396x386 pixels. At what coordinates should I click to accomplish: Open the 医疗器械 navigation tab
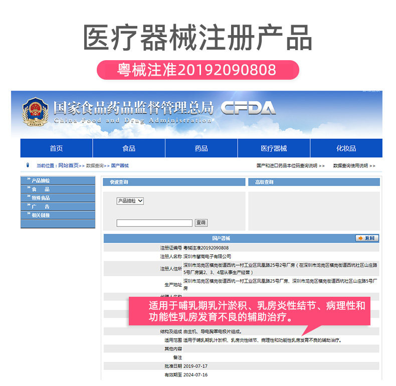point(274,148)
